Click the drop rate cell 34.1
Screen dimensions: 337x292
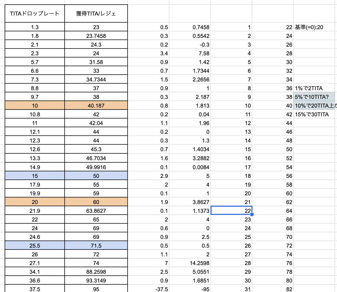(x=35, y=272)
